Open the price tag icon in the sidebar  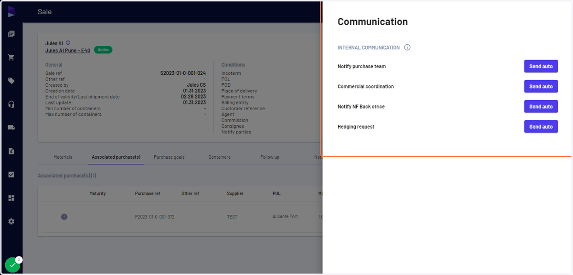11,81
